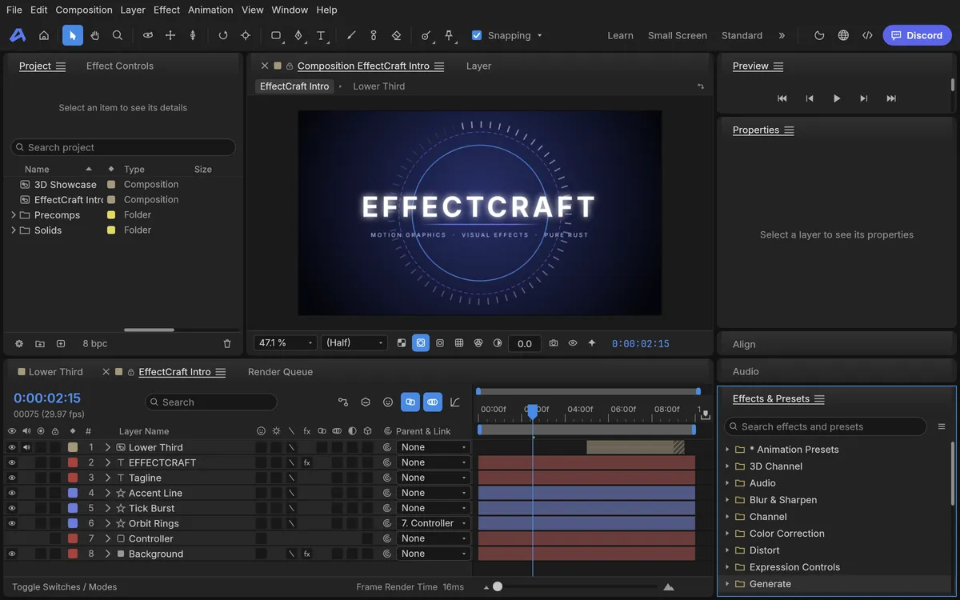
Task: Create new folder in Project panel
Action: point(40,344)
